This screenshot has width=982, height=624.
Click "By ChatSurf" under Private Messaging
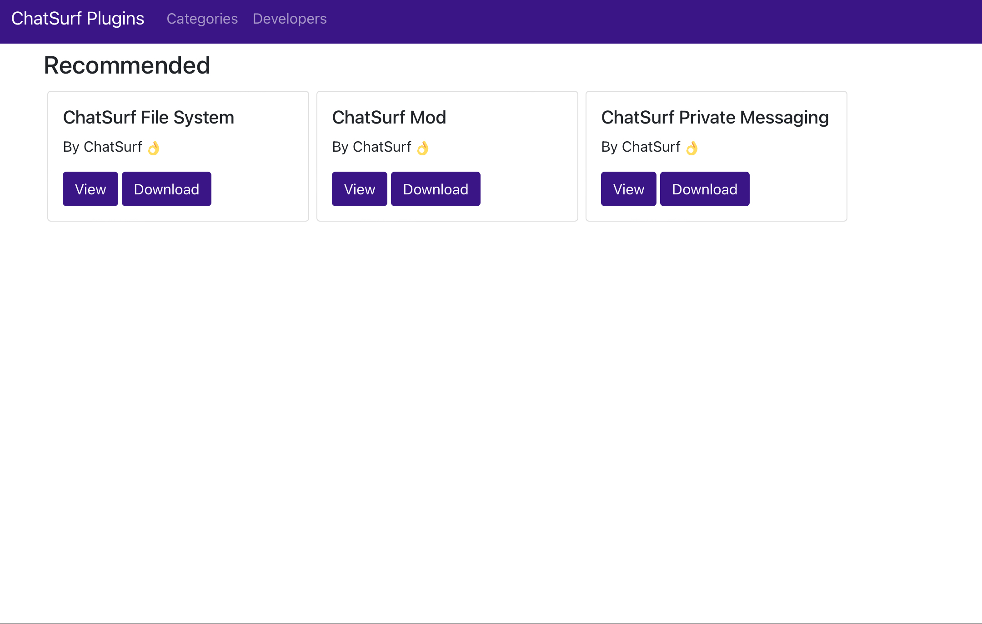coord(641,147)
